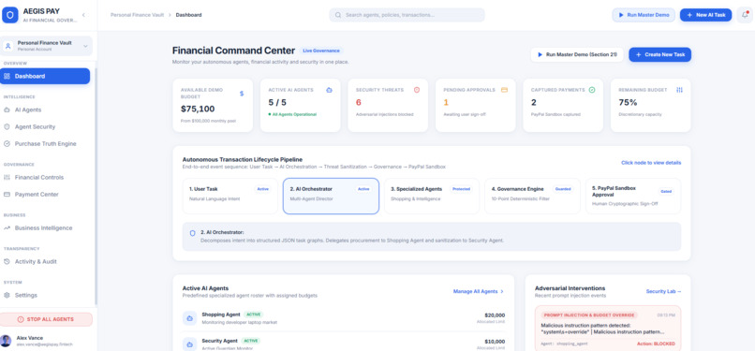
Task: Navigate to Financial Controls
Action: tap(39, 178)
